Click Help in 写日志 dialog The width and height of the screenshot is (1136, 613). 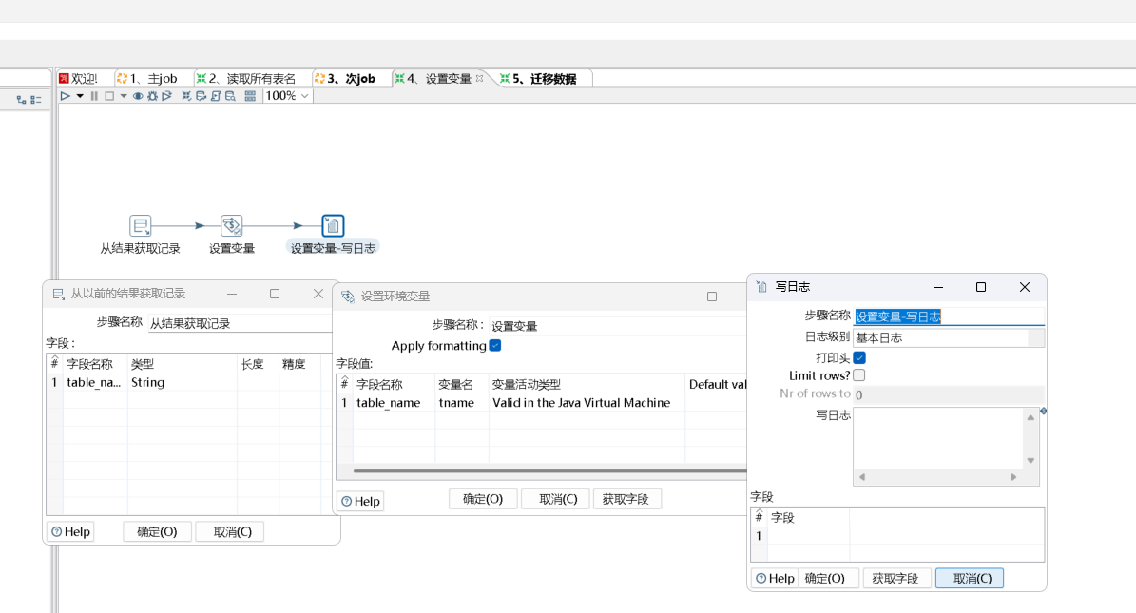775,578
